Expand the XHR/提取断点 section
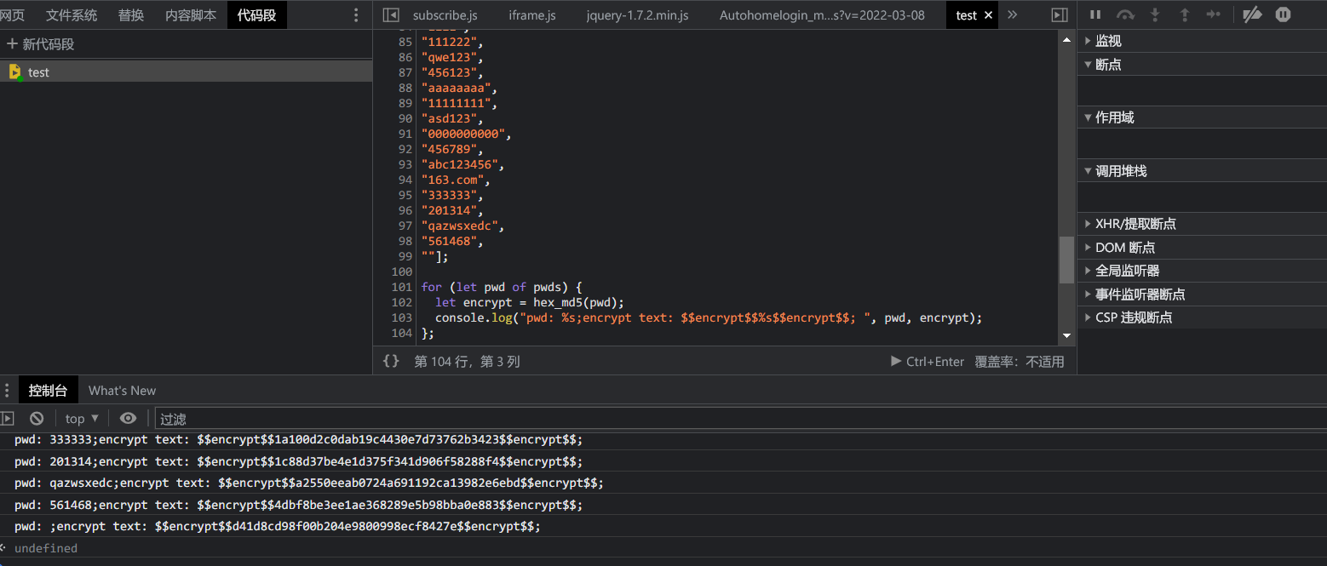Image resolution: width=1327 pixels, height=566 pixels. pyautogui.click(x=1202, y=224)
